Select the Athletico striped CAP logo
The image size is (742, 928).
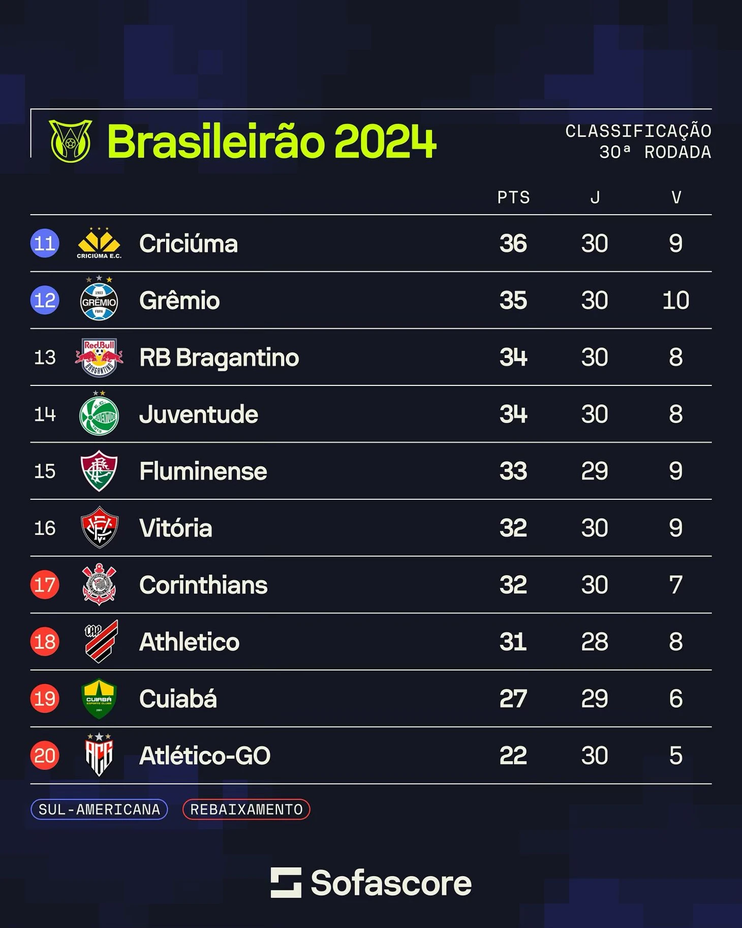click(101, 641)
